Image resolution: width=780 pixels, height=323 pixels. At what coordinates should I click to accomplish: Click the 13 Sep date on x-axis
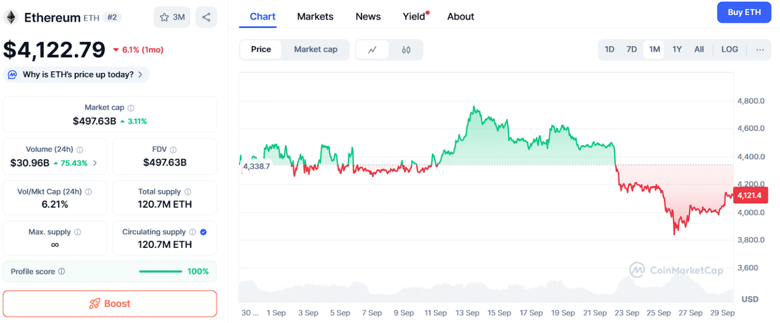click(x=467, y=313)
